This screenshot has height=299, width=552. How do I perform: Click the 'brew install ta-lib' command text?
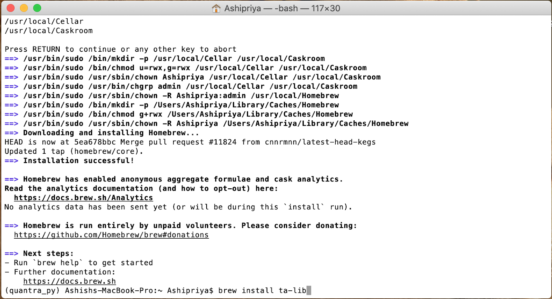pos(262,290)
